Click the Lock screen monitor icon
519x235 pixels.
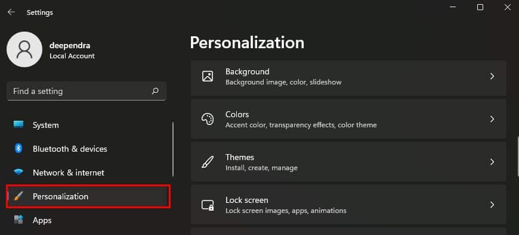pyautogui.click(x=208, y=205)
